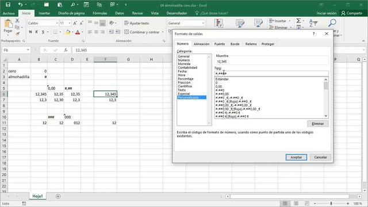The height and width of the screenshot is (207, 368).
Task: Switch to Page Layout view in status bar
Action: click(296, 204)
